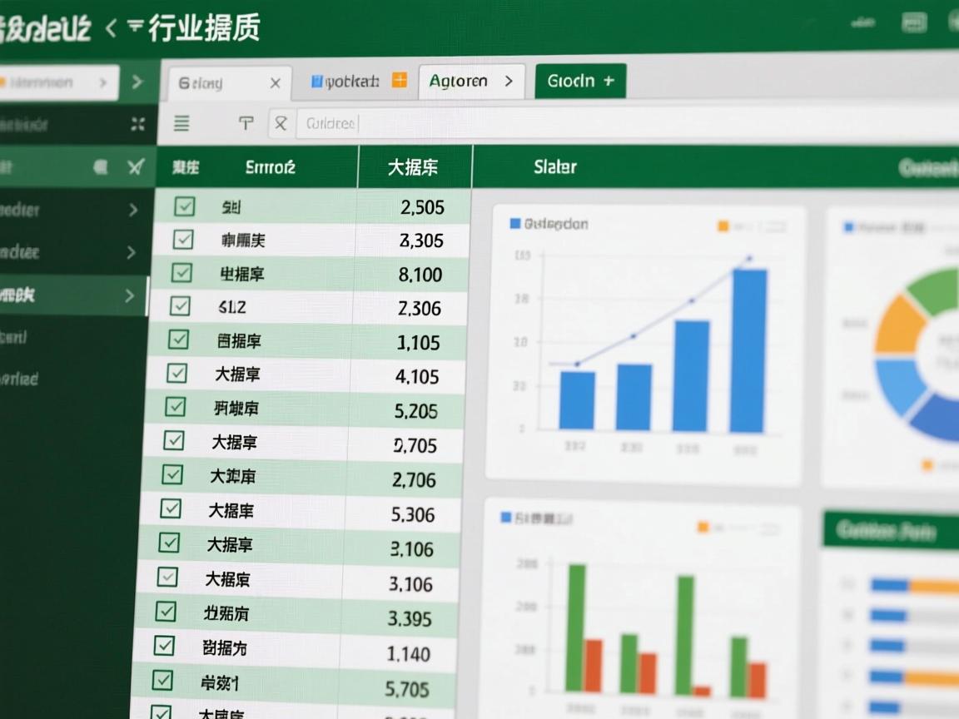This screenshot has width=959, height=719.
Task: Expand the highlighted sidebar item with the chevron
Action: (x=132, y=295)
